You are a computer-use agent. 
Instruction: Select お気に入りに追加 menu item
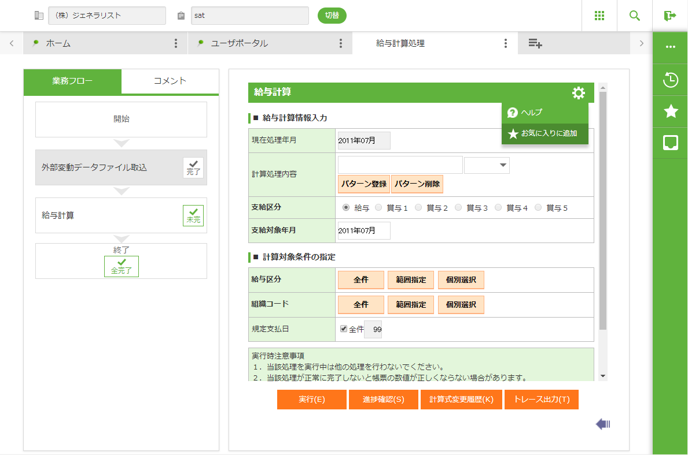544,133
